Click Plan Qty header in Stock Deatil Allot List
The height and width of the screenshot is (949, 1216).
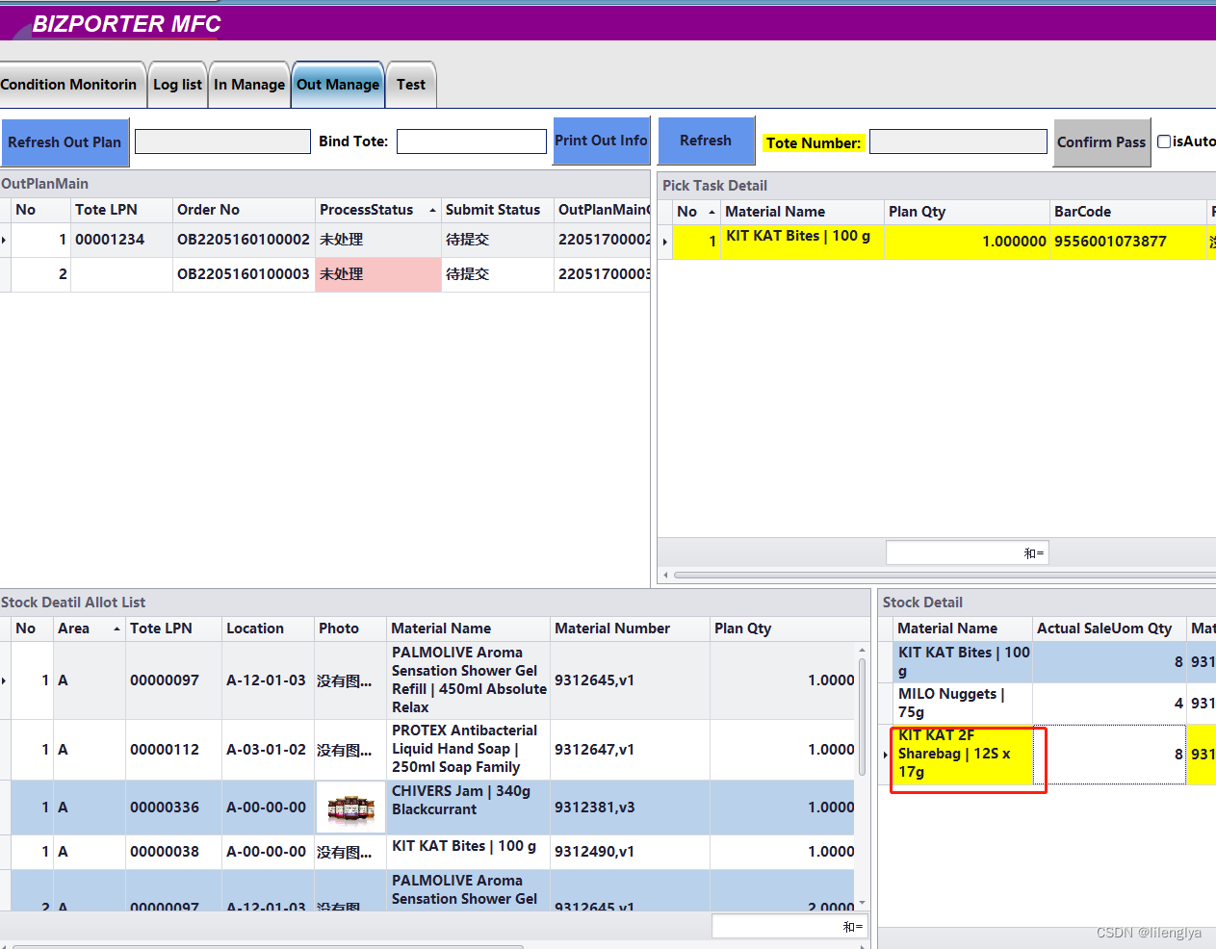coord(783,628)
